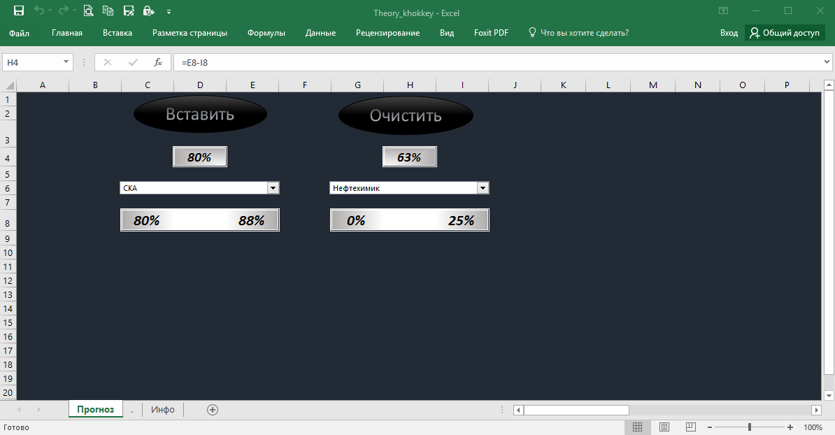Open Print Preview from quick access toolbar
835x435 pixels.
88,10
